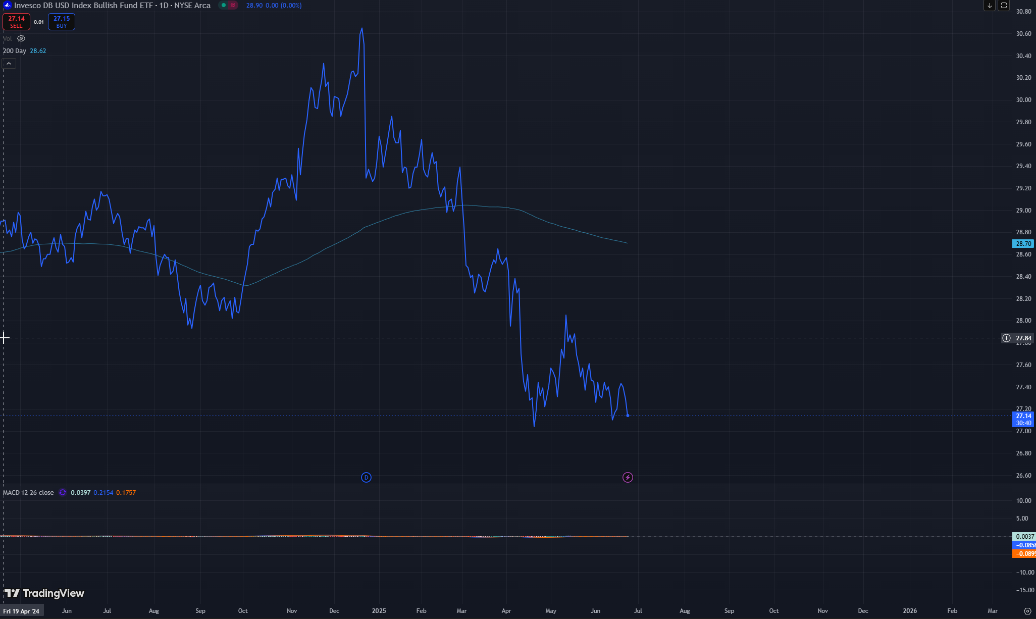Image resolution: width=1036 pixels, height=619 pixels.
Task: Select the 200 Day indicator label
Action: coord(15,51)
